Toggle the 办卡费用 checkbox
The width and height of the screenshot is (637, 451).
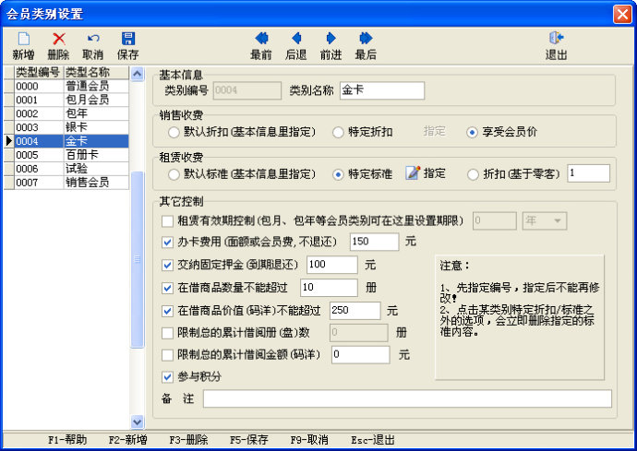(167, 243)
